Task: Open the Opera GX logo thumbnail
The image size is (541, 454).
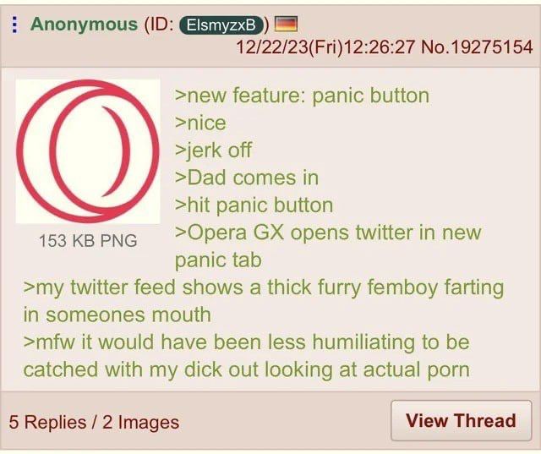Action: click(x=88, y=151)
